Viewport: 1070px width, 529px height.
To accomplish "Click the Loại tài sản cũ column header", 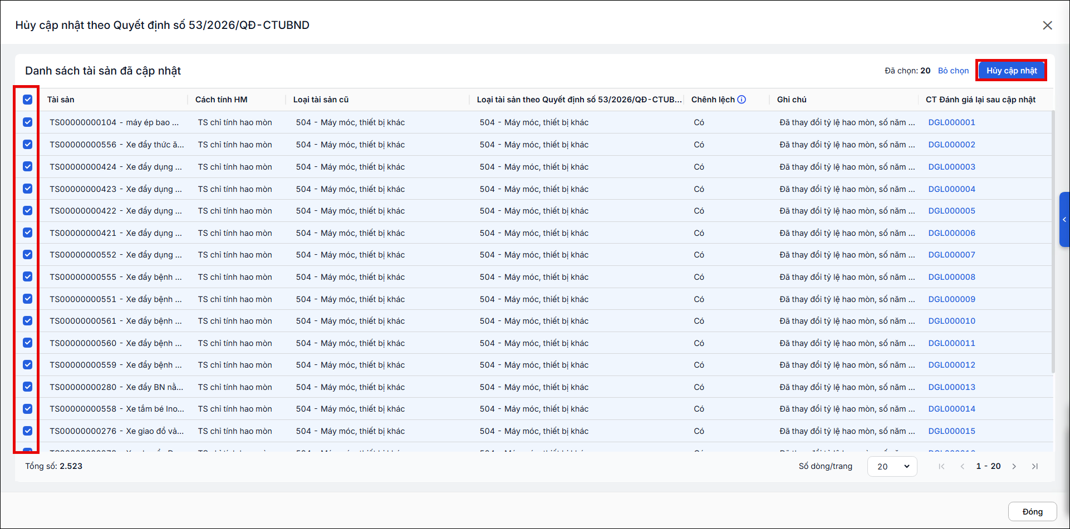I will point(321,100).
